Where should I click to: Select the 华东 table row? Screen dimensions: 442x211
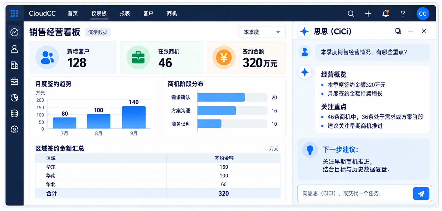(158, 167)
